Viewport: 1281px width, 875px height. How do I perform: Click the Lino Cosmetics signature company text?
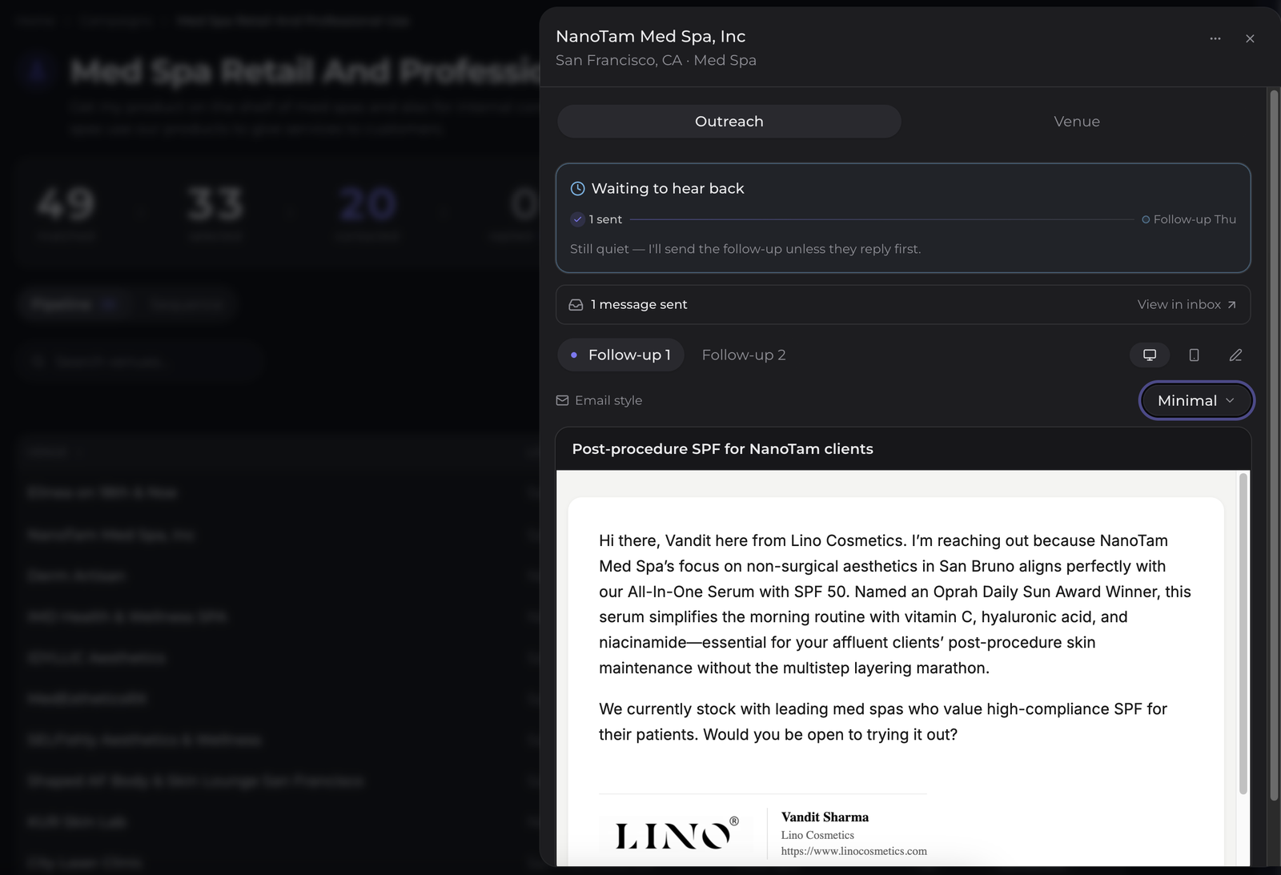pyautogui.click(x=817, y=835)
